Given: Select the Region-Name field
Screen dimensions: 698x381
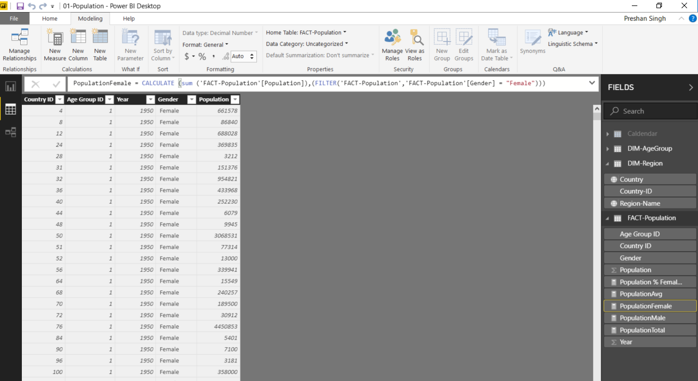Looking at the screenshot, I should click(x=650, y=203).
